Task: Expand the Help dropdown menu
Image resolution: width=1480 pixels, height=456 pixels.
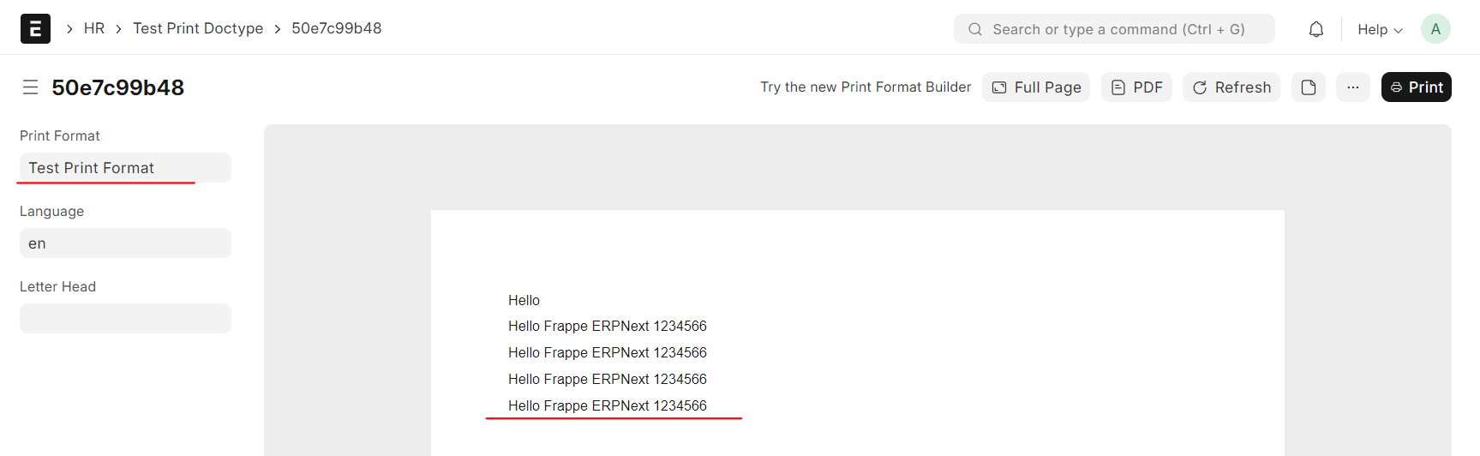Action: tap(1379, 29)
